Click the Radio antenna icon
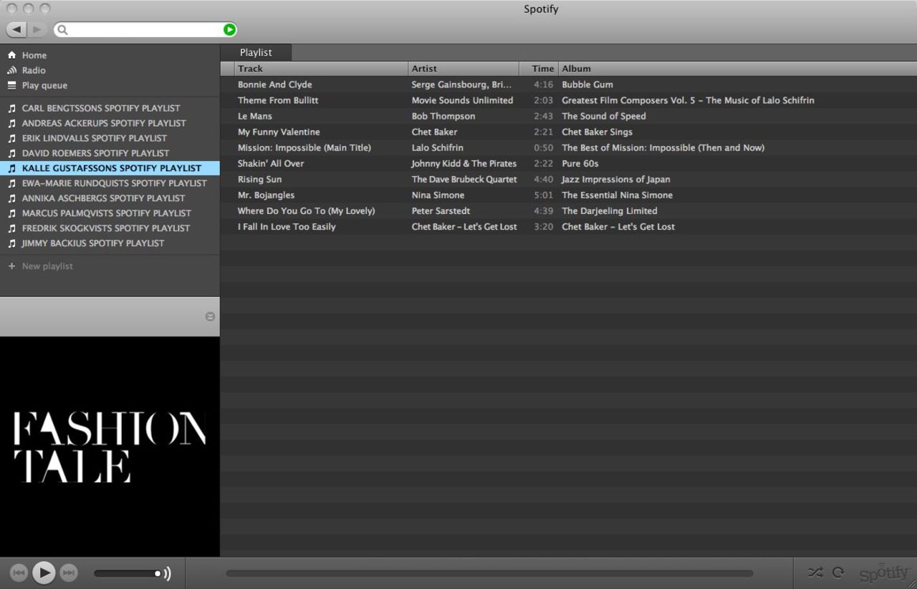Viewport: 917px width, 589px height. pyautogui.click(x=11, y=70)
